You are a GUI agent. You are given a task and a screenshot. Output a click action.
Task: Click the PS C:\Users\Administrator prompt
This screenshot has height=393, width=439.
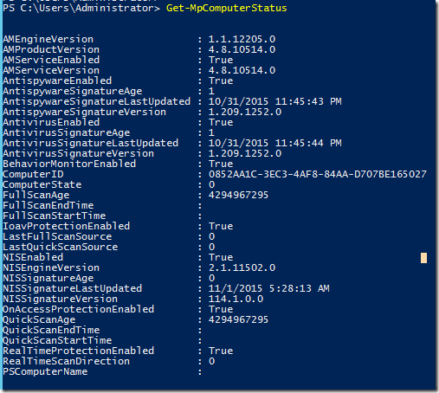pyautogui.click(x=81, y=8)
